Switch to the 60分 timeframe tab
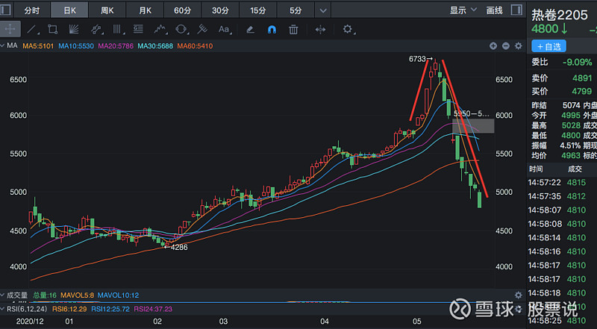The image size is (597, 329). 182,10
